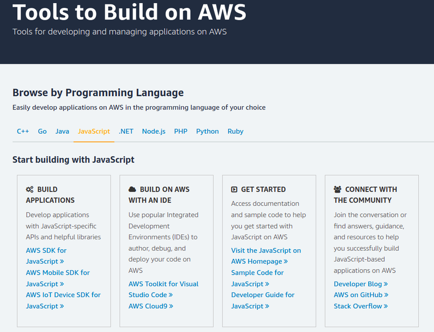Click the cloud icon beside Build on AWS
Viewport: 434px width, 332px height.
tap(133, 189)
